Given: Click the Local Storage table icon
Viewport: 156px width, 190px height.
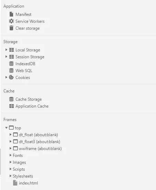Looking at the screenshot, I should click(x=11, y=50).
